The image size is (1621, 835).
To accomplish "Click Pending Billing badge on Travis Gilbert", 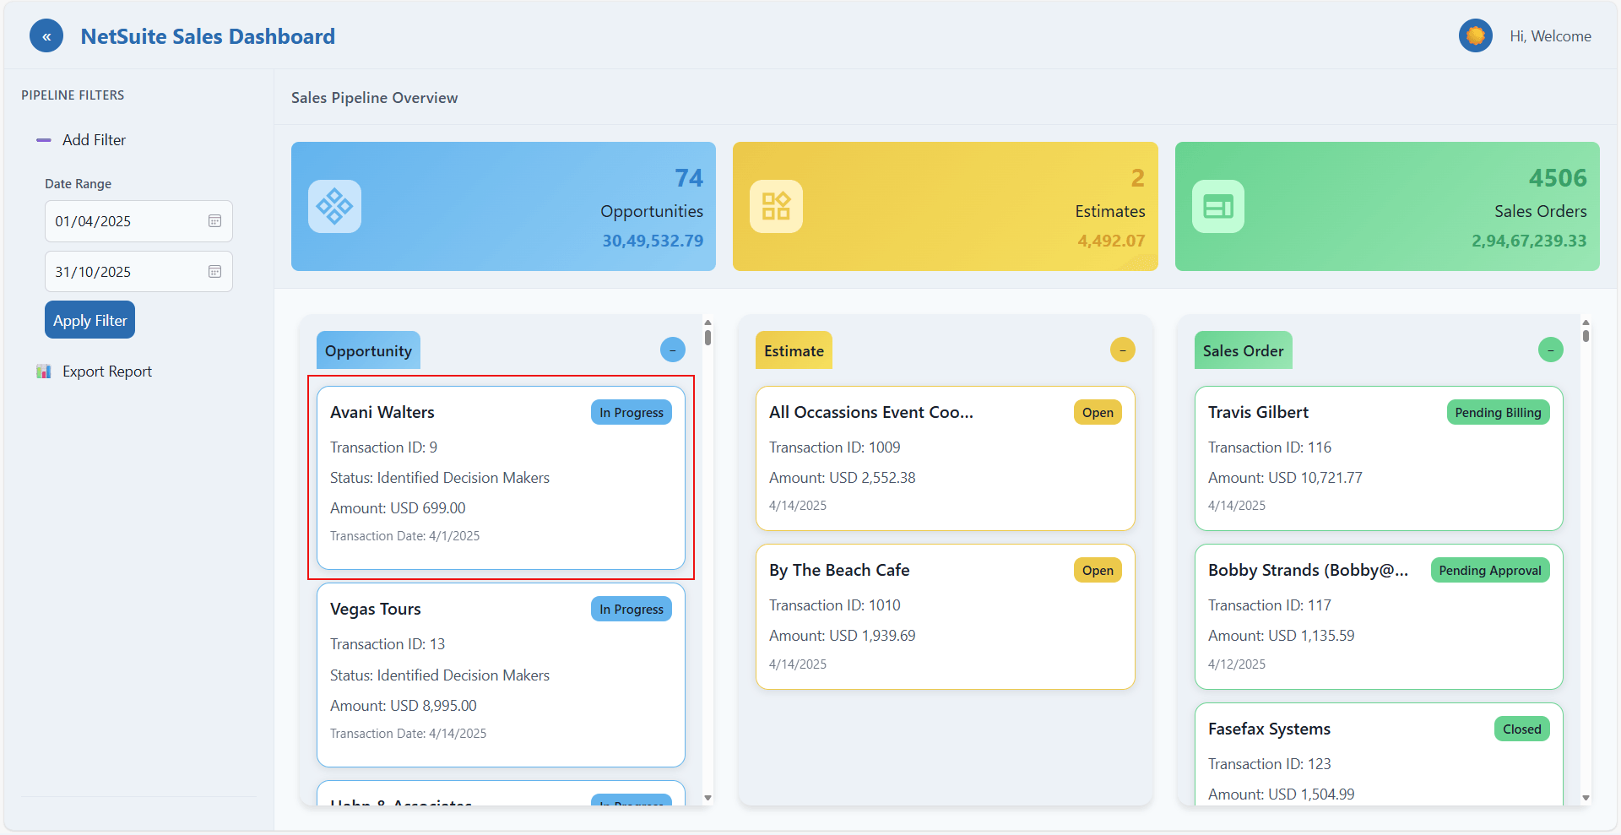I will [x=1498, y=412].
